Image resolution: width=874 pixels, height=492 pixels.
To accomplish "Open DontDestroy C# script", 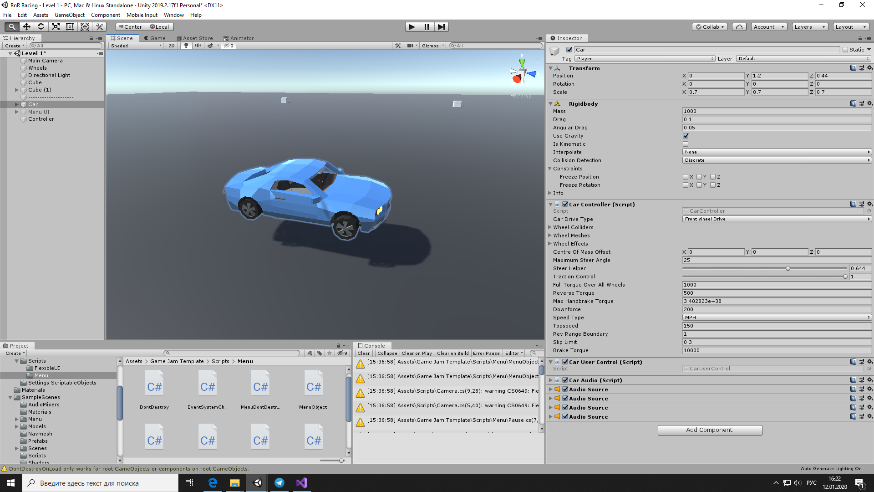I will pos(154,389).
